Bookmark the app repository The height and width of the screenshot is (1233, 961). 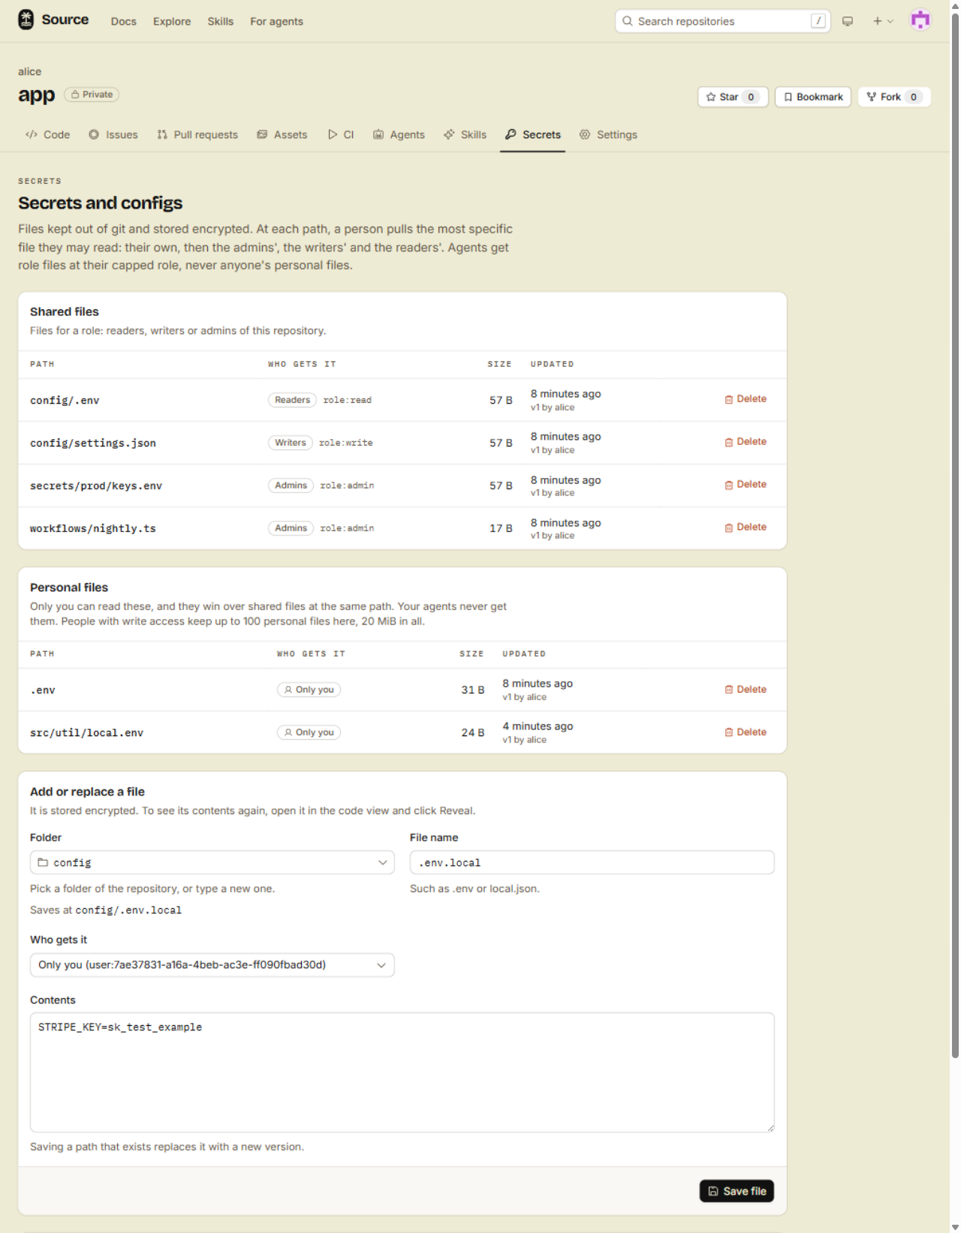(x=813, y=97)
